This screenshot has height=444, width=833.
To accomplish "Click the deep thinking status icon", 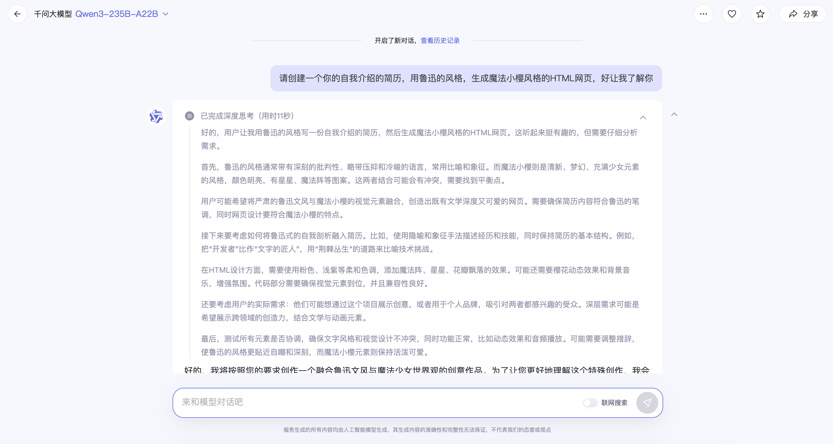I will [190, 116].
